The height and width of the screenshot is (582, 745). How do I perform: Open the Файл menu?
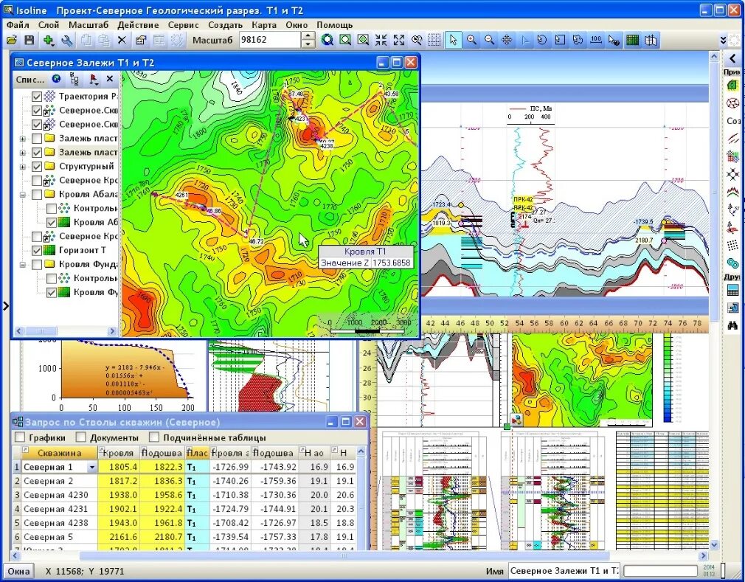point(18,24)
